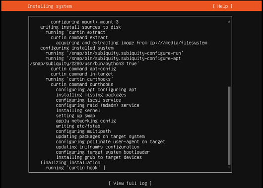The width and height of the screenshot is (263, 188).
Task: Open the Help menu
Action: pyautogui.click(x=223, y=6)
